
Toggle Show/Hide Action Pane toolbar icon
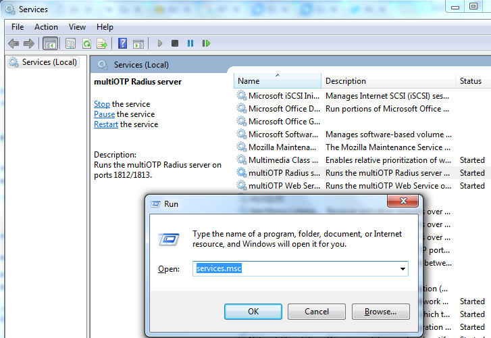[138, 43]
